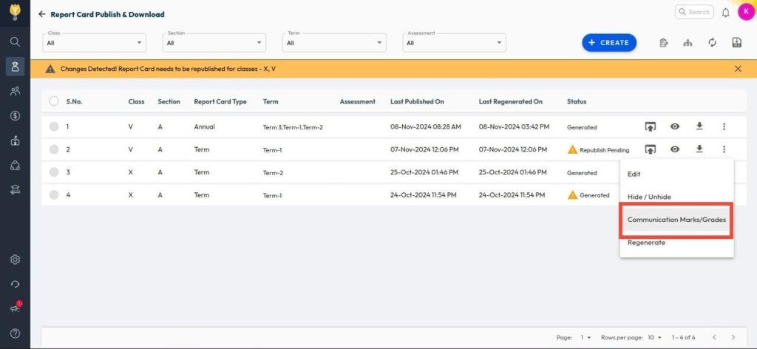
Task: Open the Term filter dropdown
Action: point(334,43)
